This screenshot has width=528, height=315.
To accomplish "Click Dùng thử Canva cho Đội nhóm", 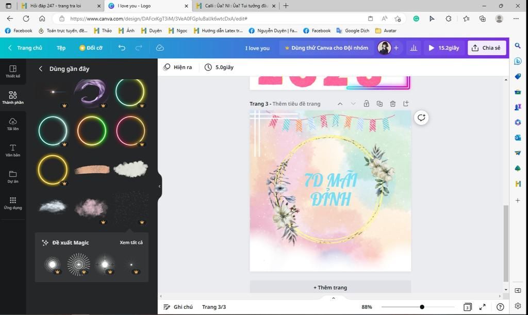I will [326, 48].
